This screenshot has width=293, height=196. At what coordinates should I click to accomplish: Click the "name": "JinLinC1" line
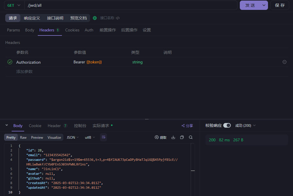(44, 169)
